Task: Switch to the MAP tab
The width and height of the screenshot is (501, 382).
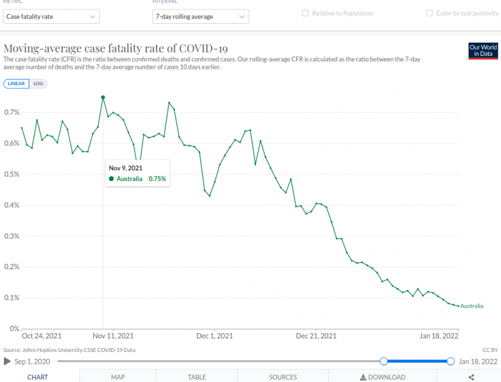Action: pyautogui.click(x=118, y=376)
